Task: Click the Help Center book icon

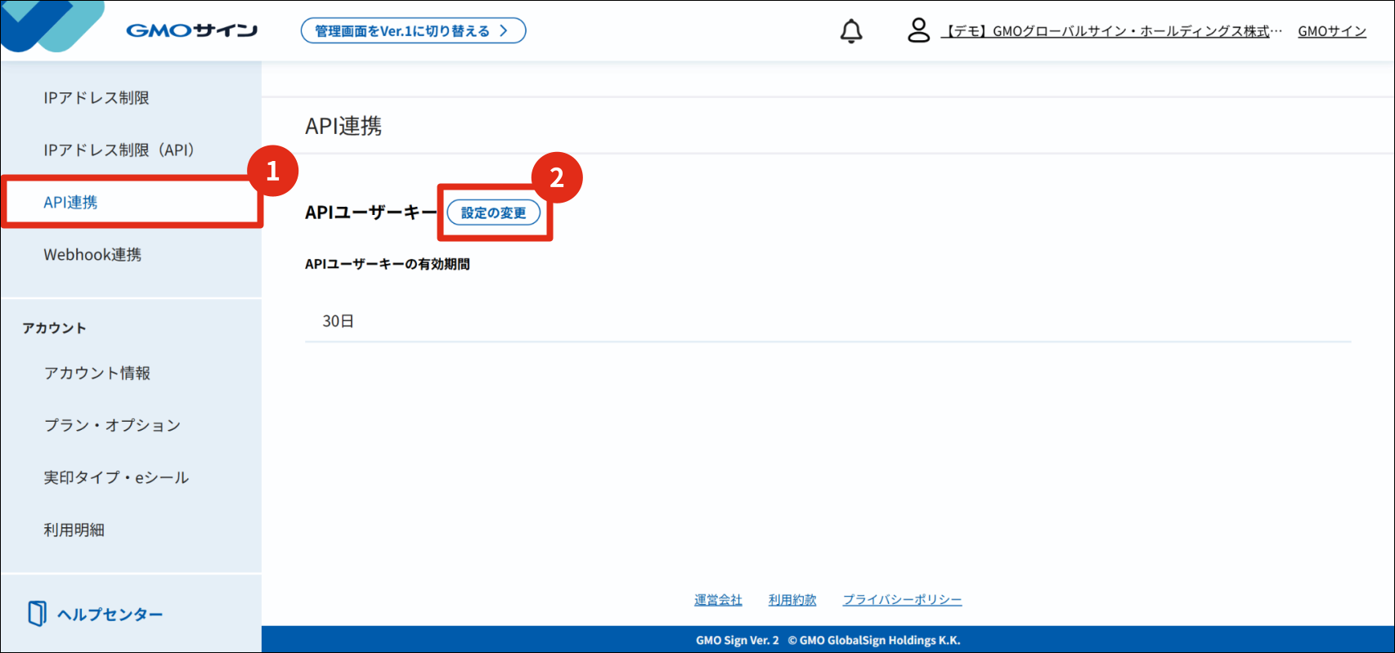Action: 37,614
